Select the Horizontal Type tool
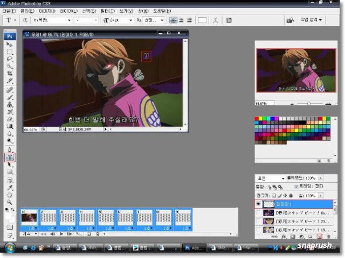Image resolution: width=345 pixels, height=258 pixels. (10, 157)
